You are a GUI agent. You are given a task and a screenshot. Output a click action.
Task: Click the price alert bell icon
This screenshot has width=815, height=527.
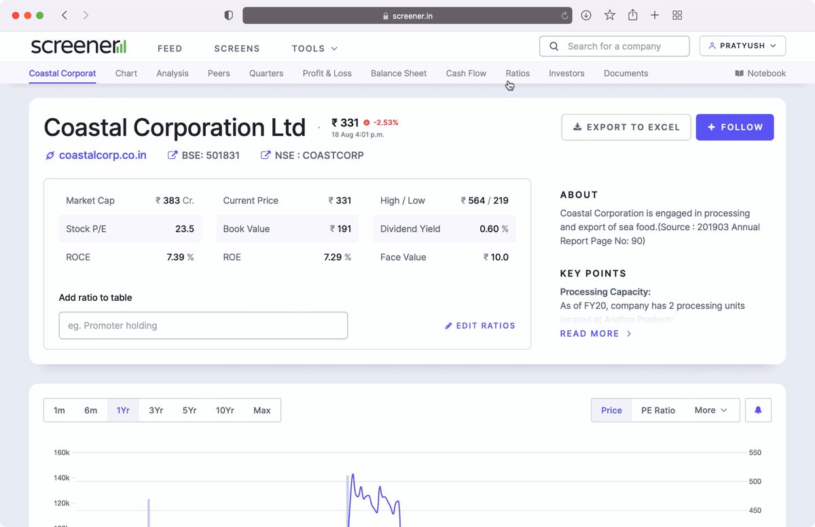pyautogui.click(x=759, y=410)
